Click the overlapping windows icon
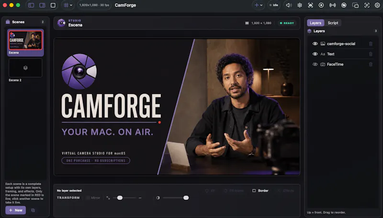Image resolution: width=383 pixels, height=218 pixels. (x=355, y=5)
